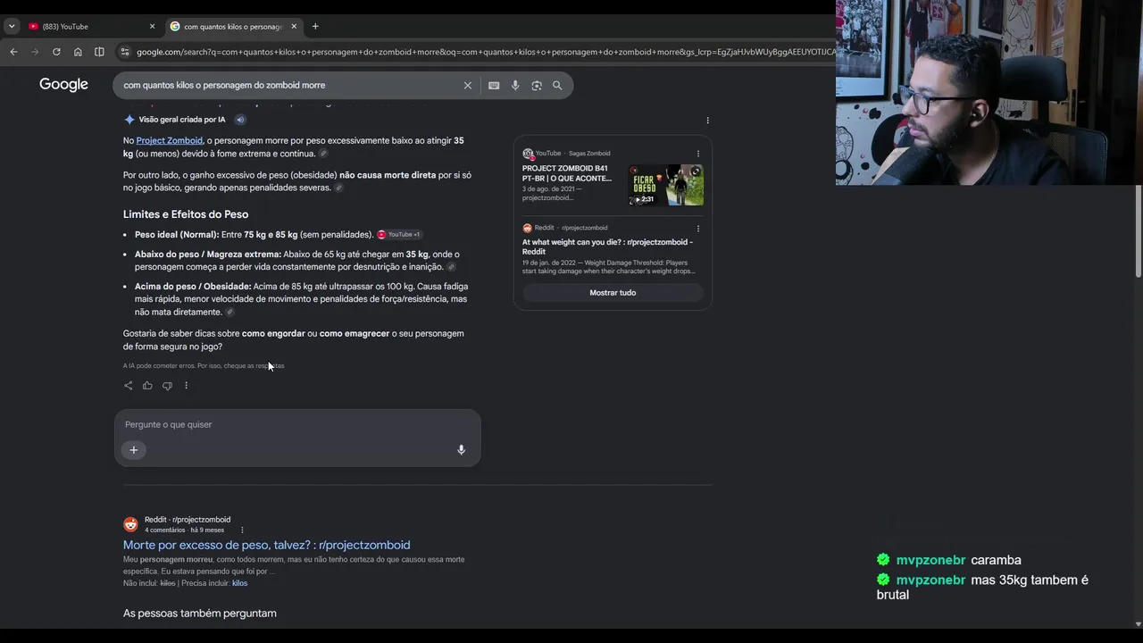
Task: Like the AI overview answer
Action: click(x=147, y=386)
